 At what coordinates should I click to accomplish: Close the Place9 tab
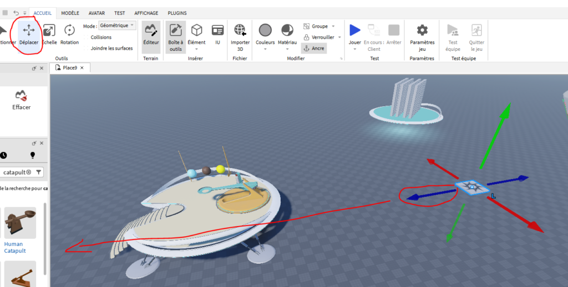point(82,68)
